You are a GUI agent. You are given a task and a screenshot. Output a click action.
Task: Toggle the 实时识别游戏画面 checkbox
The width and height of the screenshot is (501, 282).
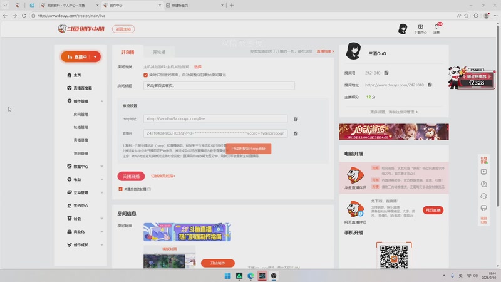pyautogui.click(x=146, y=75)
